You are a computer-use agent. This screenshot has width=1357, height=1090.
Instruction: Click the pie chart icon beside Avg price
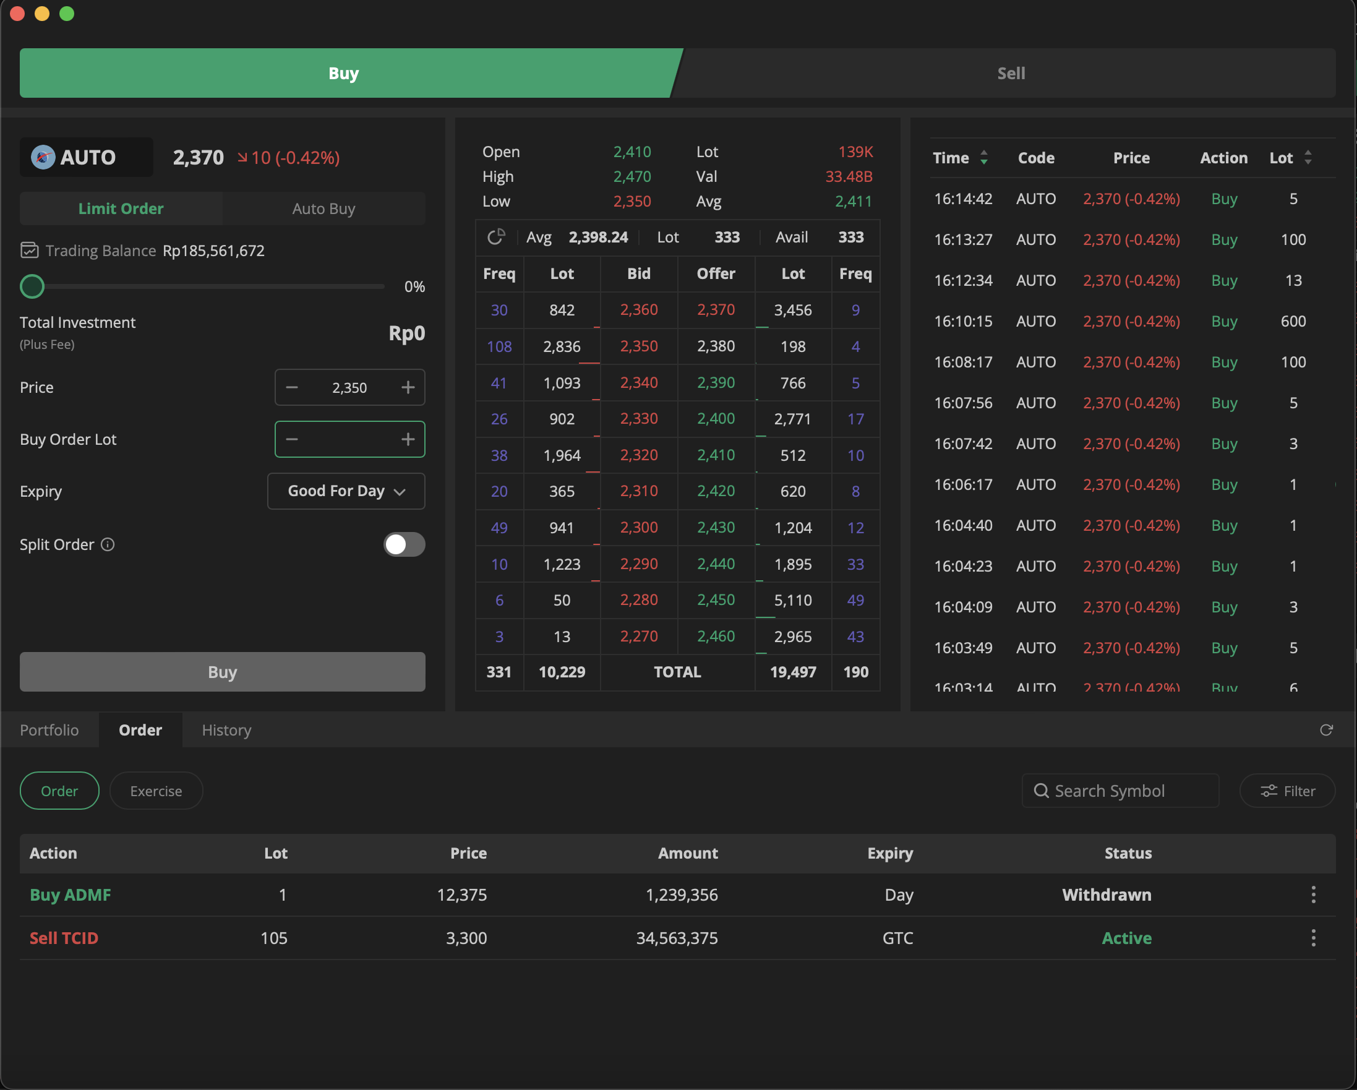pos(497,236)
